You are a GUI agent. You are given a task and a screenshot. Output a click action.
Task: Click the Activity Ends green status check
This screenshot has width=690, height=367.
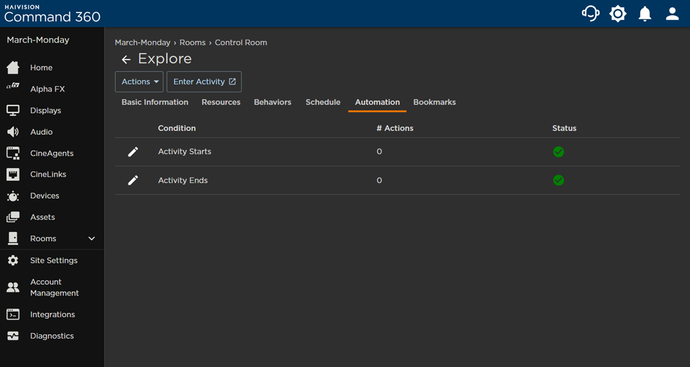click(x=558, y=181)
